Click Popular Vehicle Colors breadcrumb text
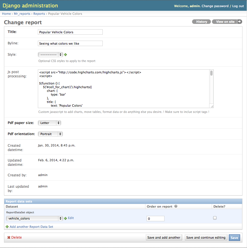Viewport: 247px width, 248px height. tap(65, 14)
